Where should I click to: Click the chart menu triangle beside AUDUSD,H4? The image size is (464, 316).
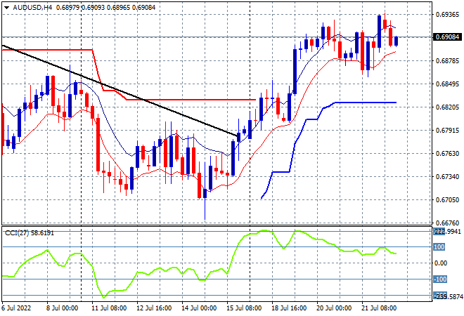6,8
